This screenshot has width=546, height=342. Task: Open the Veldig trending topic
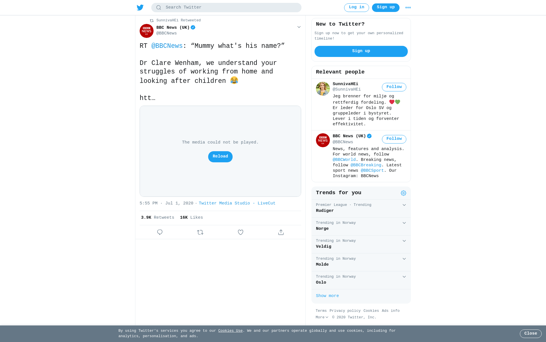(x=361, y=244)
